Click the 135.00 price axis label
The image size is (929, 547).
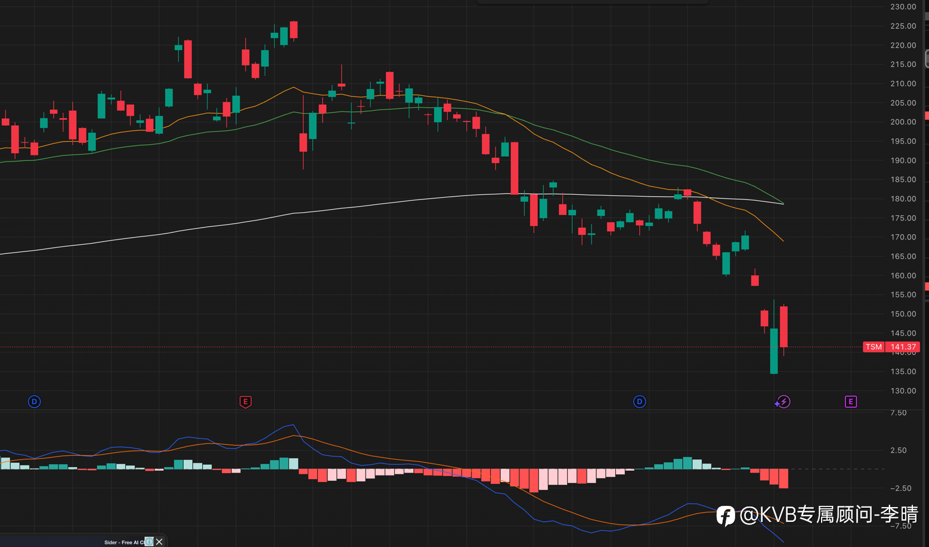[x=903, y=371]
